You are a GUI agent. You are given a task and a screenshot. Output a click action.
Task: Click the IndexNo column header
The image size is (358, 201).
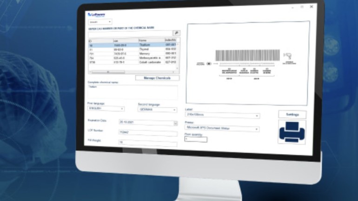pyautogui.click(x=171, y=40)
